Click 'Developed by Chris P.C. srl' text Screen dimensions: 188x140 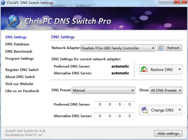click(24, 135)
